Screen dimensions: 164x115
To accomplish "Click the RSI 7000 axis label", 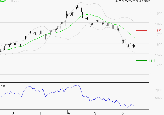I will (x=159, y=90).
